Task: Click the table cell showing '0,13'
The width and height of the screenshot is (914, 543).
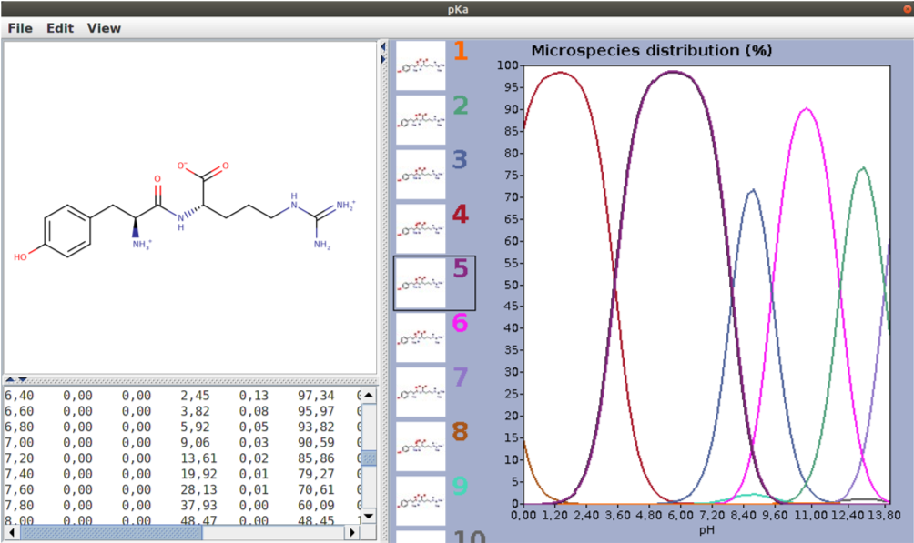Action: [x=254, y=396]
